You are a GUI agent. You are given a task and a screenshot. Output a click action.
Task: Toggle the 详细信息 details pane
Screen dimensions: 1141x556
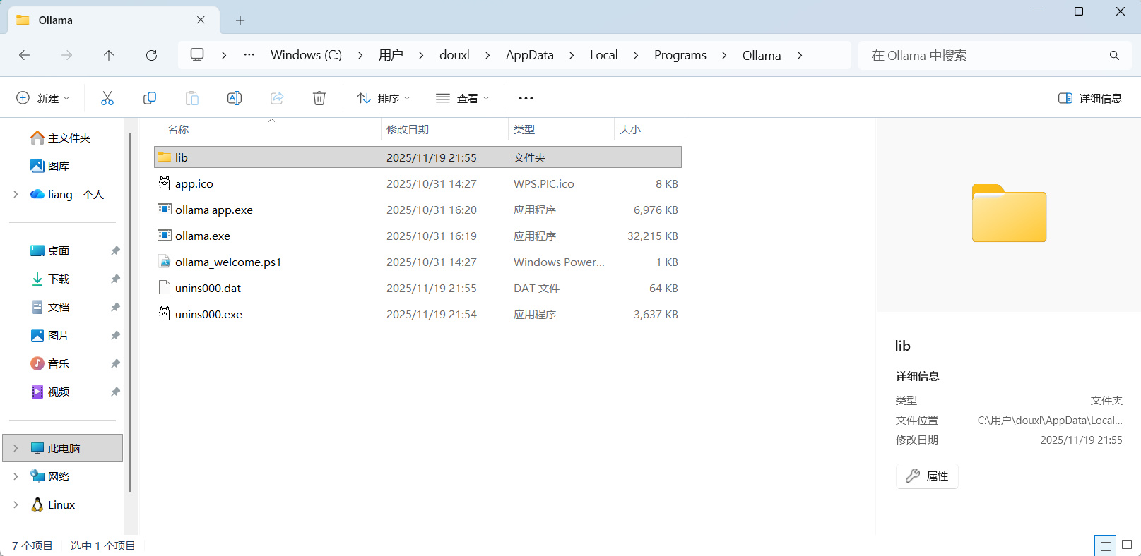[x=1090, y=98]
